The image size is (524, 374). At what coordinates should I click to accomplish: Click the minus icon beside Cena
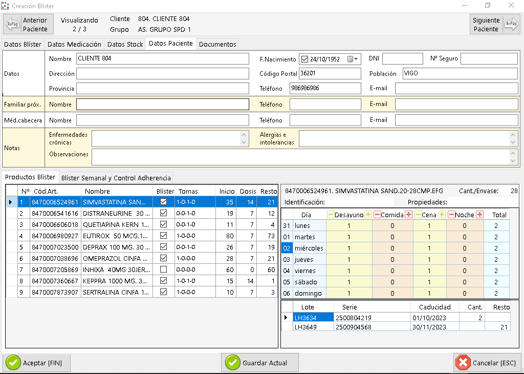pyautogui.click(x=418, y=215)
